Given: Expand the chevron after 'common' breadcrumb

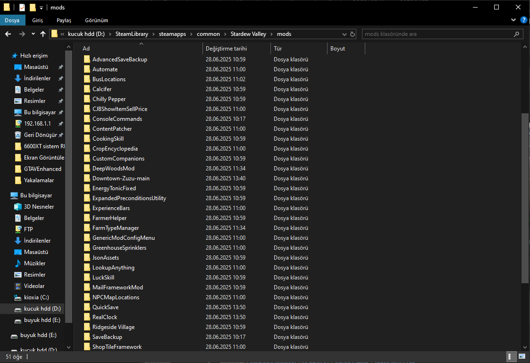Looking at the screenshot, I should point(225,34).
